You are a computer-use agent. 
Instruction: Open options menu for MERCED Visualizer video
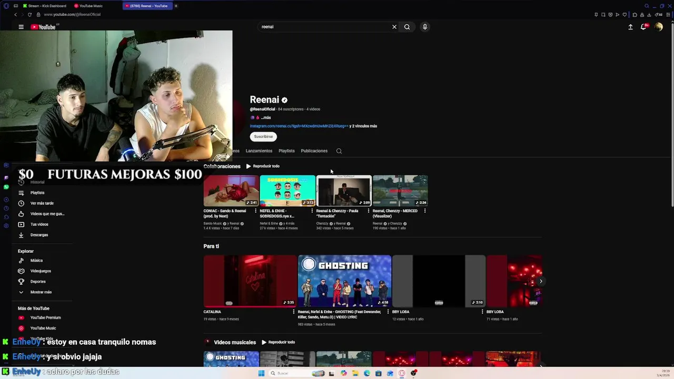click(425, 211)
